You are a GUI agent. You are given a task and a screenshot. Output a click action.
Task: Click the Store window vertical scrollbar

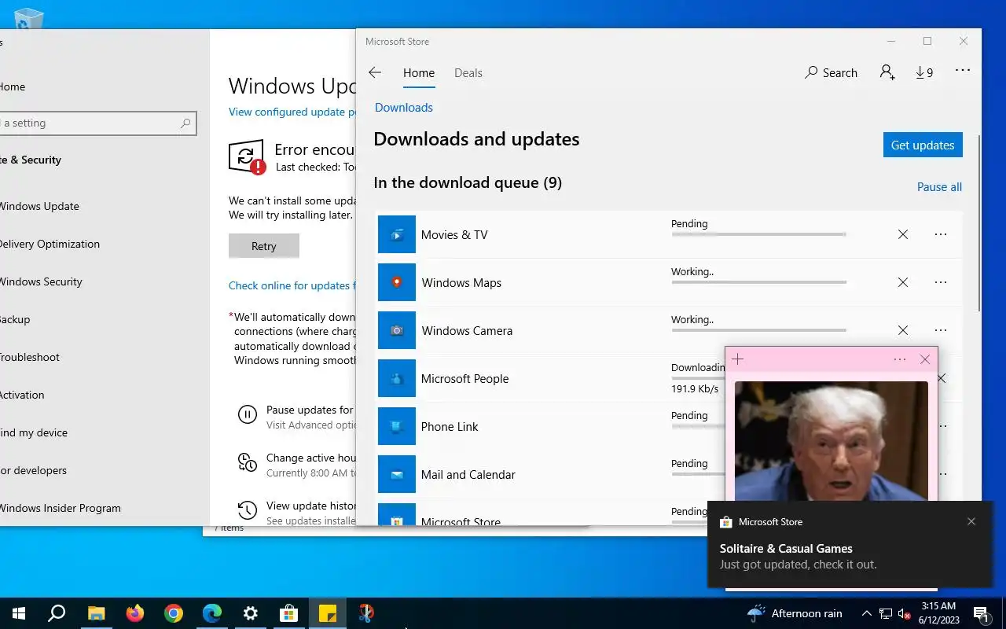[978, 222]
